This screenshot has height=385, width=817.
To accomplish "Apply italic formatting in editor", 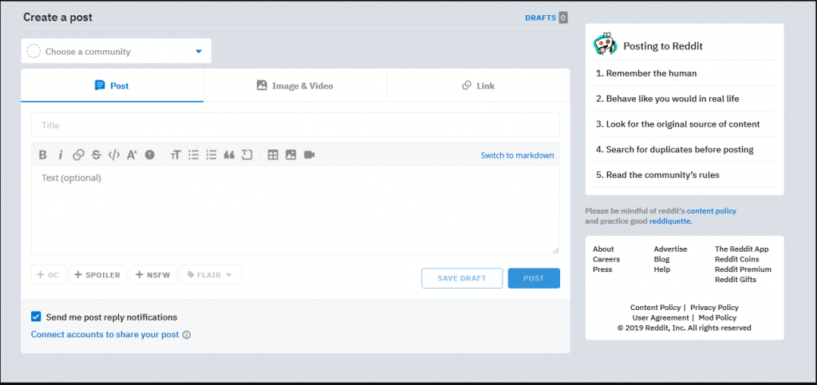I will click(x=60, y=155).
